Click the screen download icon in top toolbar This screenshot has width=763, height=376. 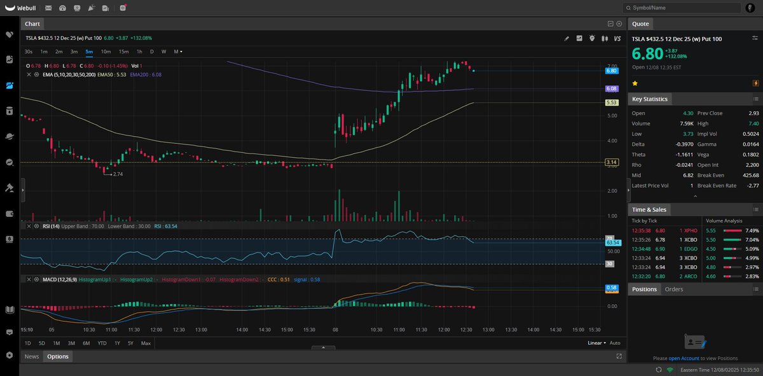[77, 8]
